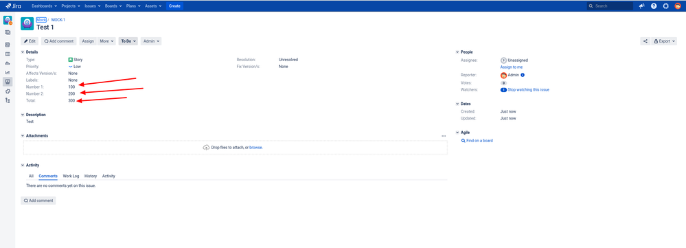Collapse the Description section

pyautogui.click(x=23, y=115)
